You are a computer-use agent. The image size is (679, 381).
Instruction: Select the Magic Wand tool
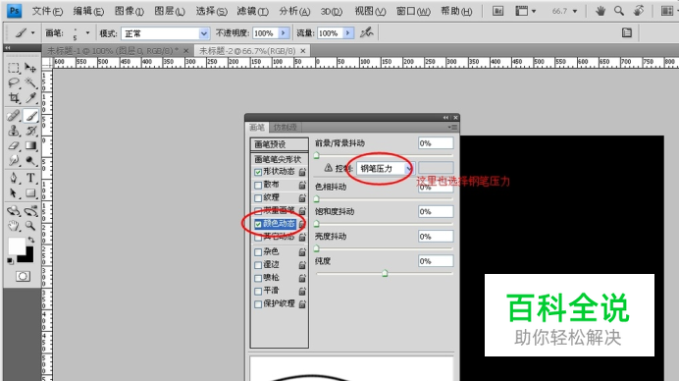click(30, 82)
